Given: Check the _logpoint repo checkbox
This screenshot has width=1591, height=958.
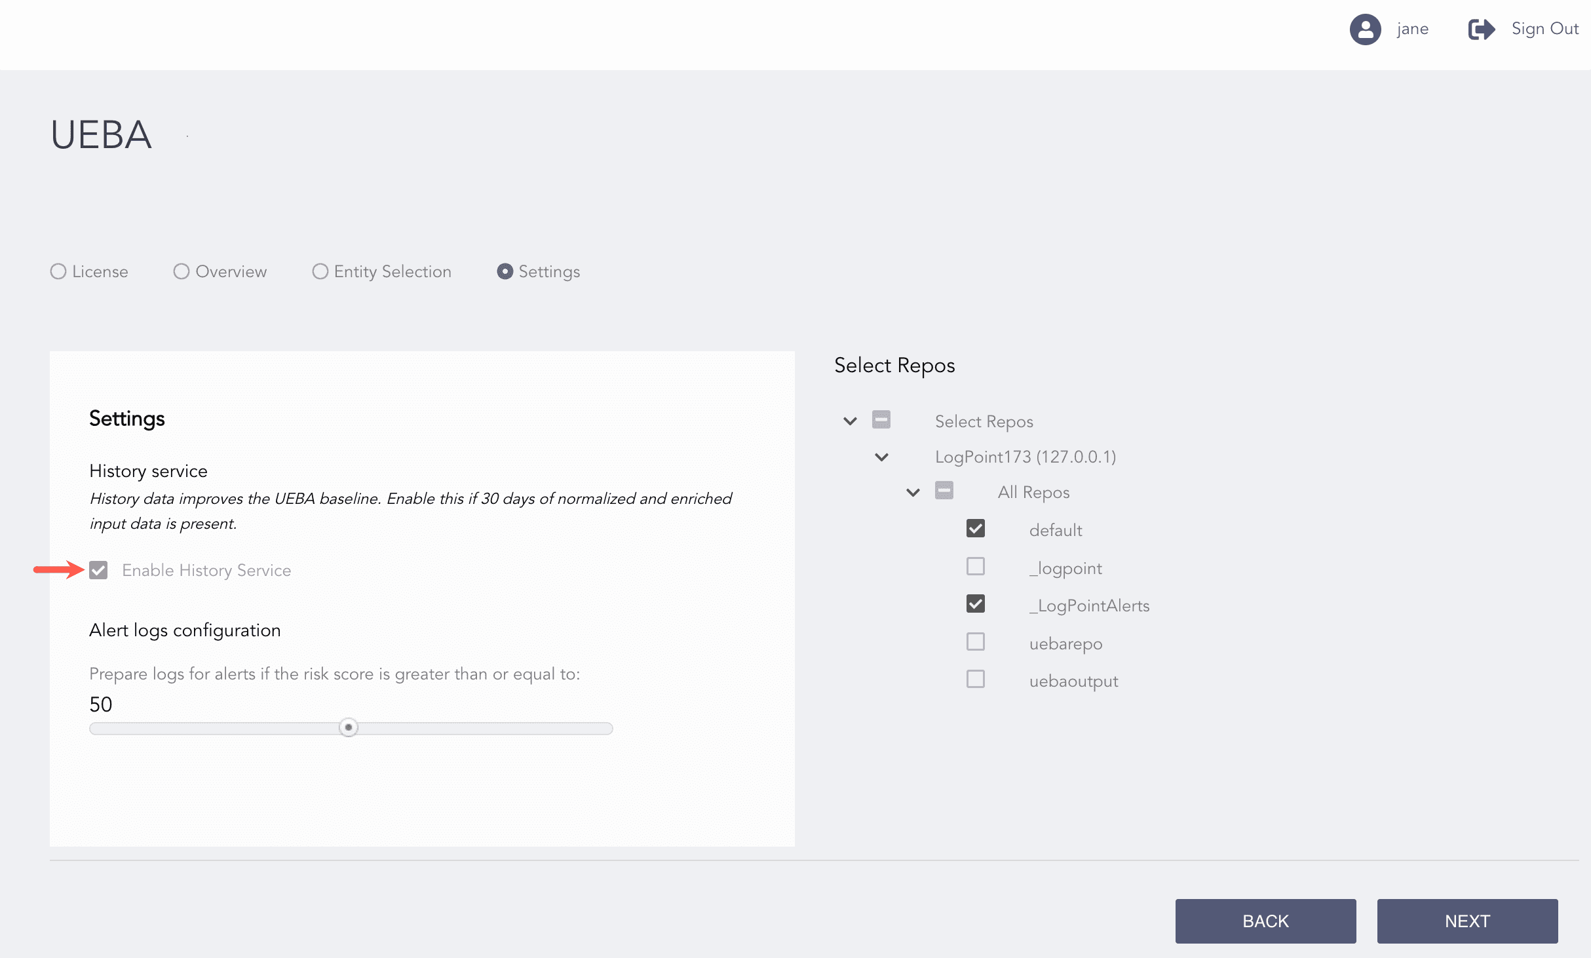Looking at the screenshot, I should [975, 566].
